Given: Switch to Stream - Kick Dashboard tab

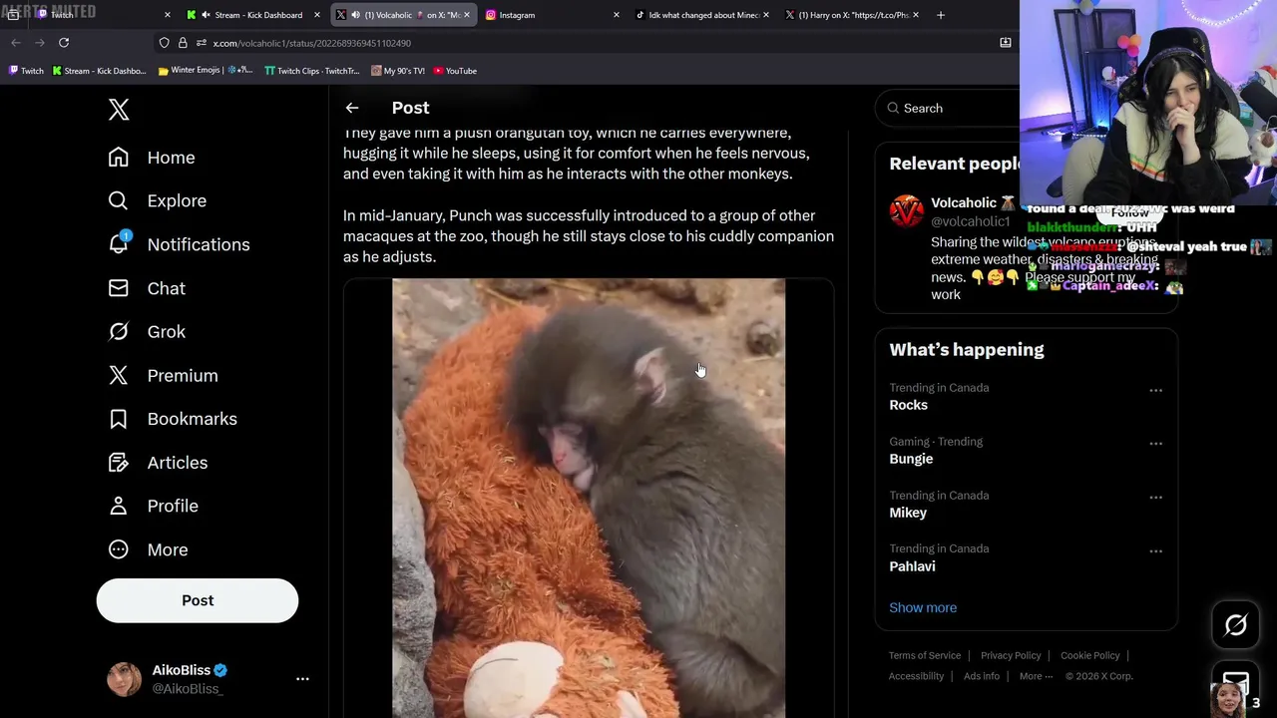Looking at the screenshot, I should click(254, 15).
